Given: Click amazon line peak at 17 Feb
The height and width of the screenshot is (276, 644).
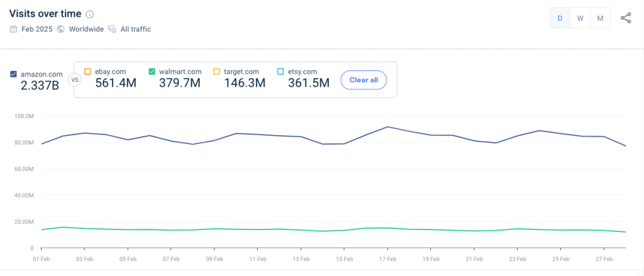Looking at the screenshot, I should [387, 127].
